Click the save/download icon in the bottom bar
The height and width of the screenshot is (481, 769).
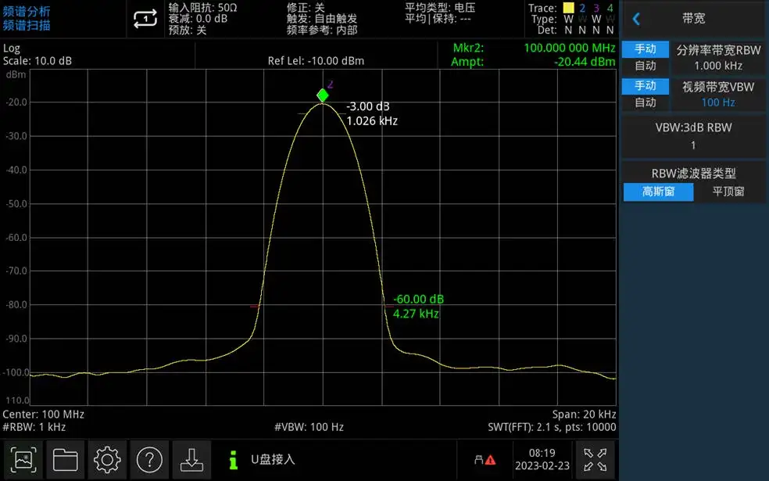coord(191,460)
